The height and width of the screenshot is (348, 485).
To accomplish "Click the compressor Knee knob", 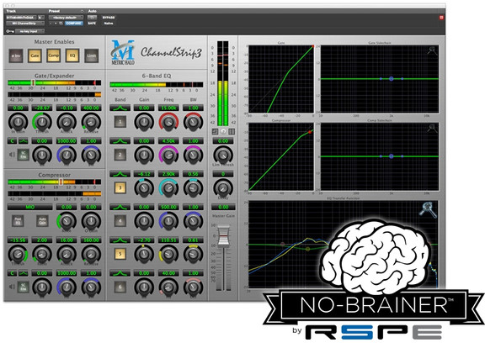I will pos(67,221).
